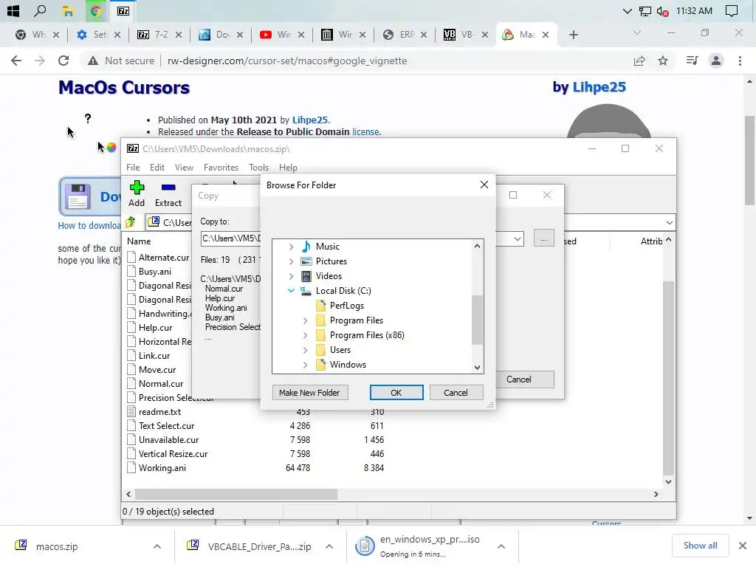Open the Favorites menu in 7-Zip
The width and height of the screenshot is (756, 567).
(x=221, y=168)
